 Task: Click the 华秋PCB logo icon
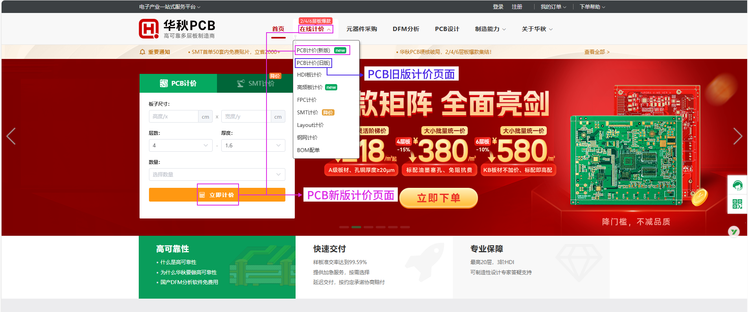pos(149,29)
